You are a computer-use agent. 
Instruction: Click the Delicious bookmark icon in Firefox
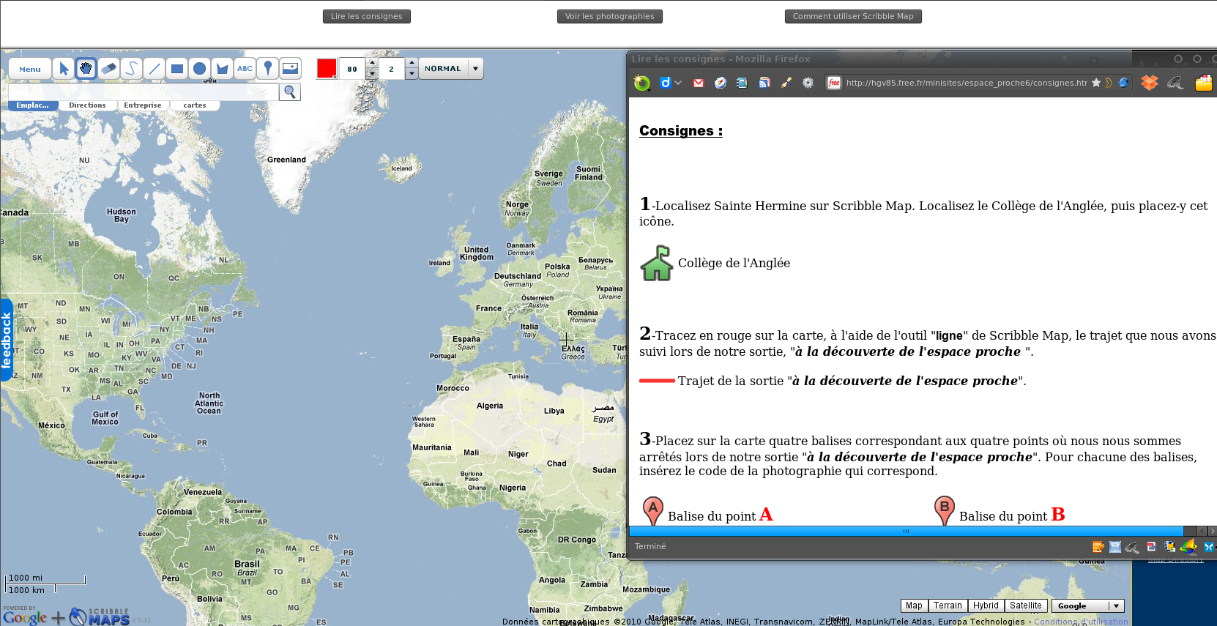665,83
